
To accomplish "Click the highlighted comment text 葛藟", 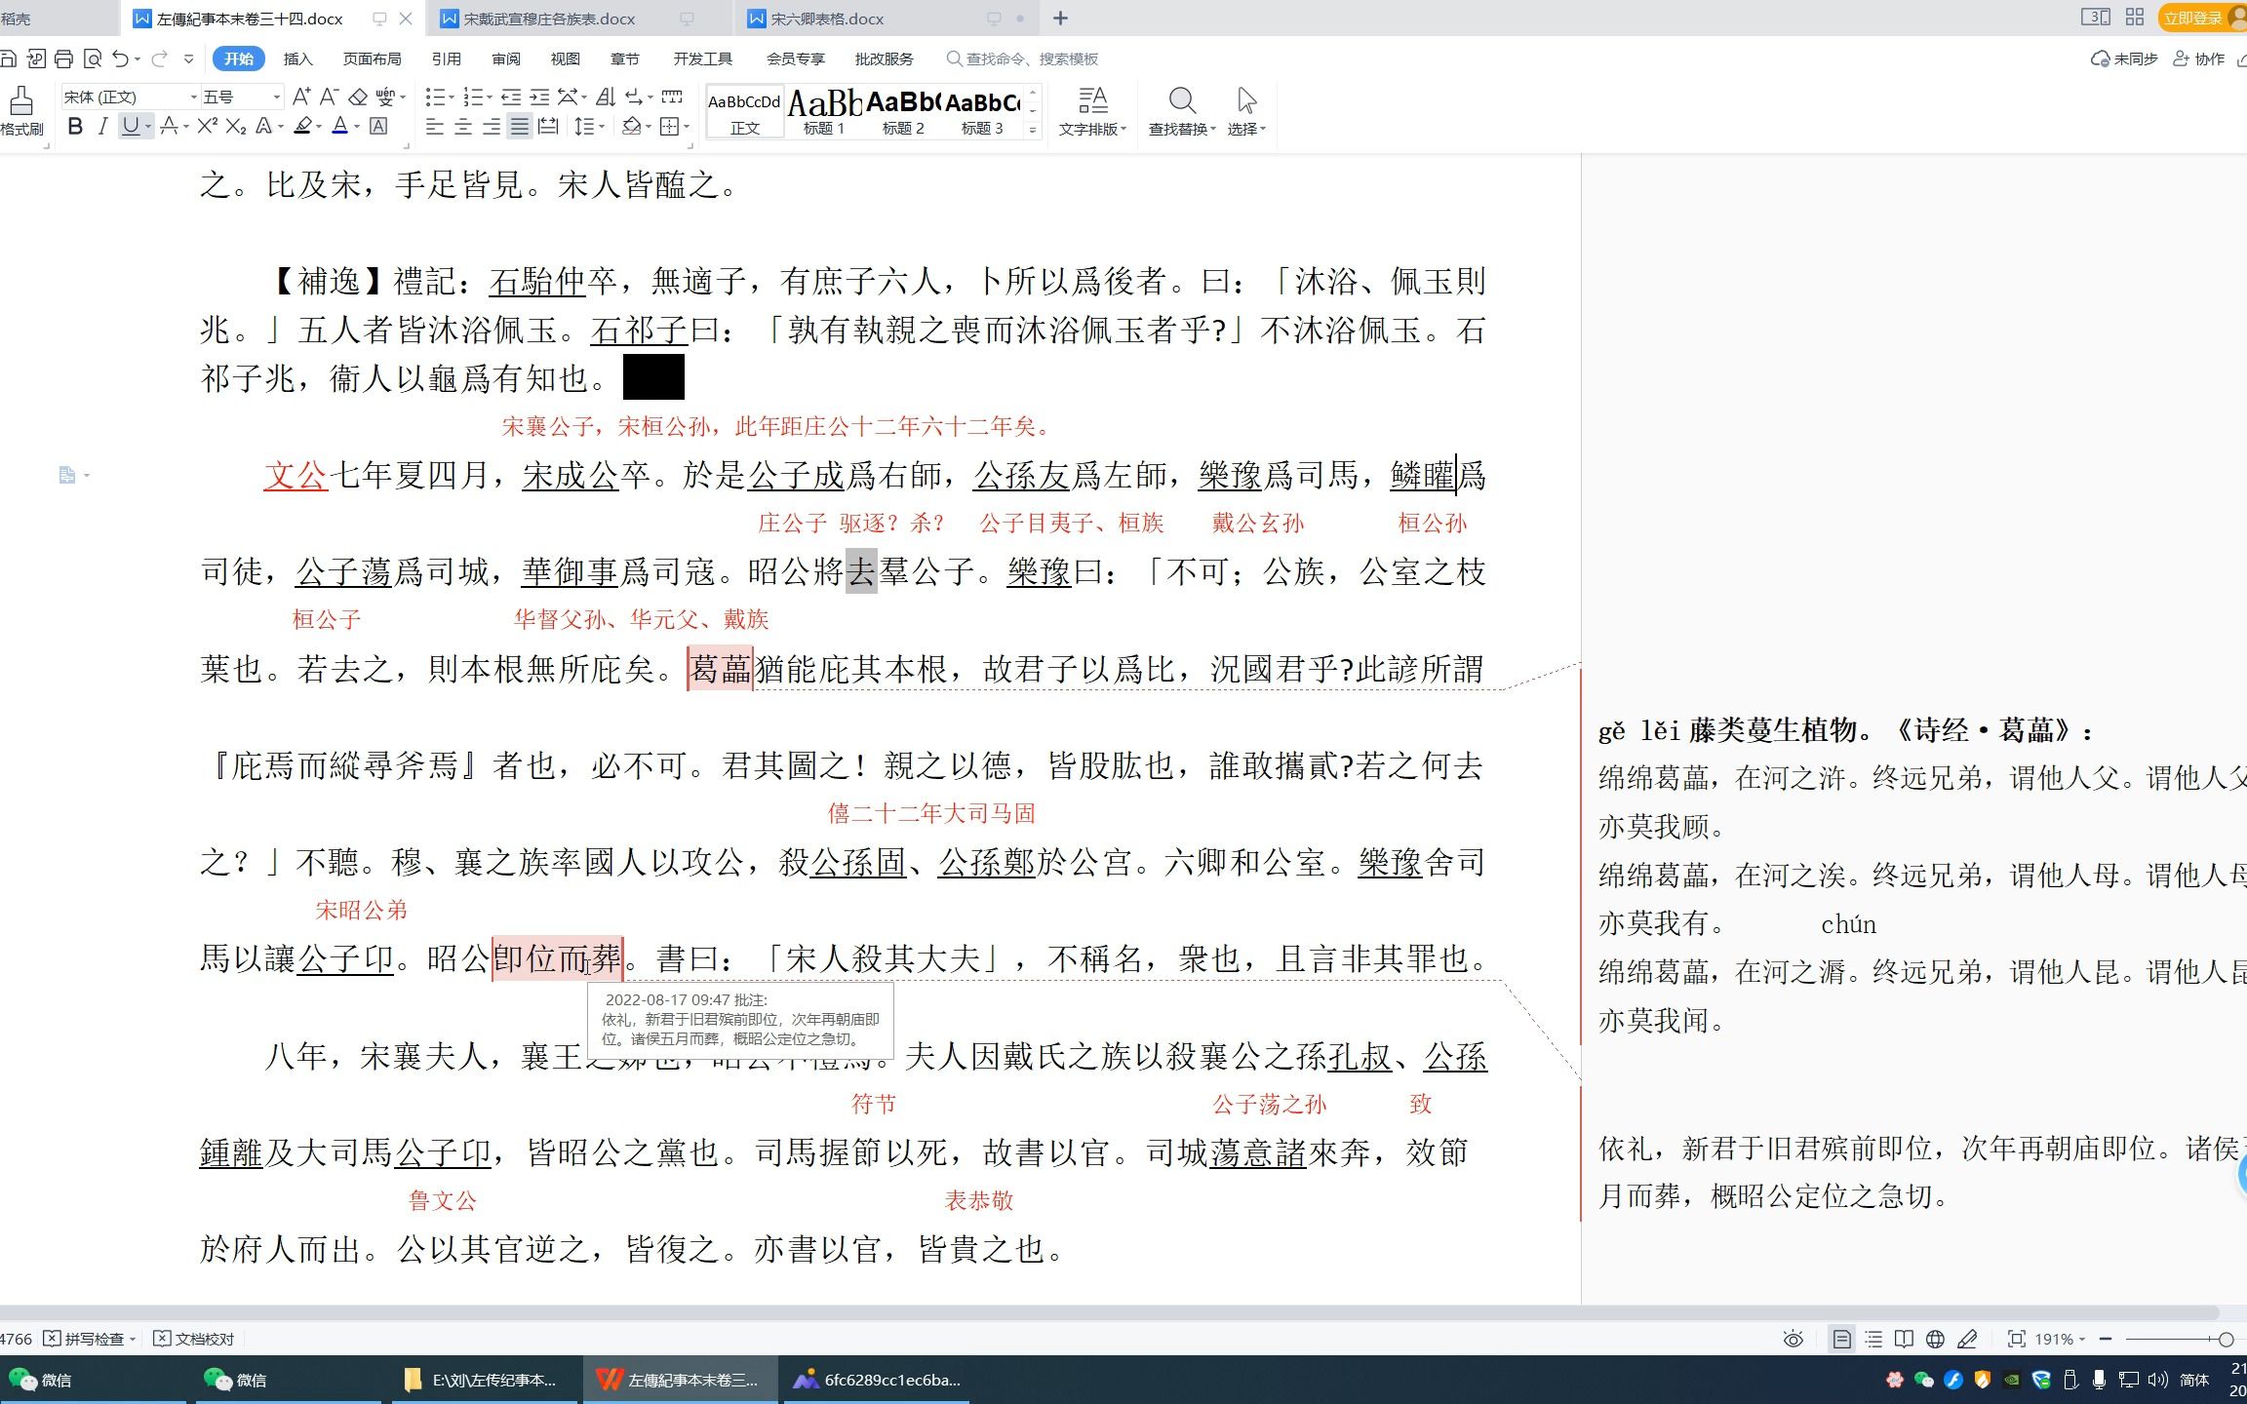I will point(720,669).
